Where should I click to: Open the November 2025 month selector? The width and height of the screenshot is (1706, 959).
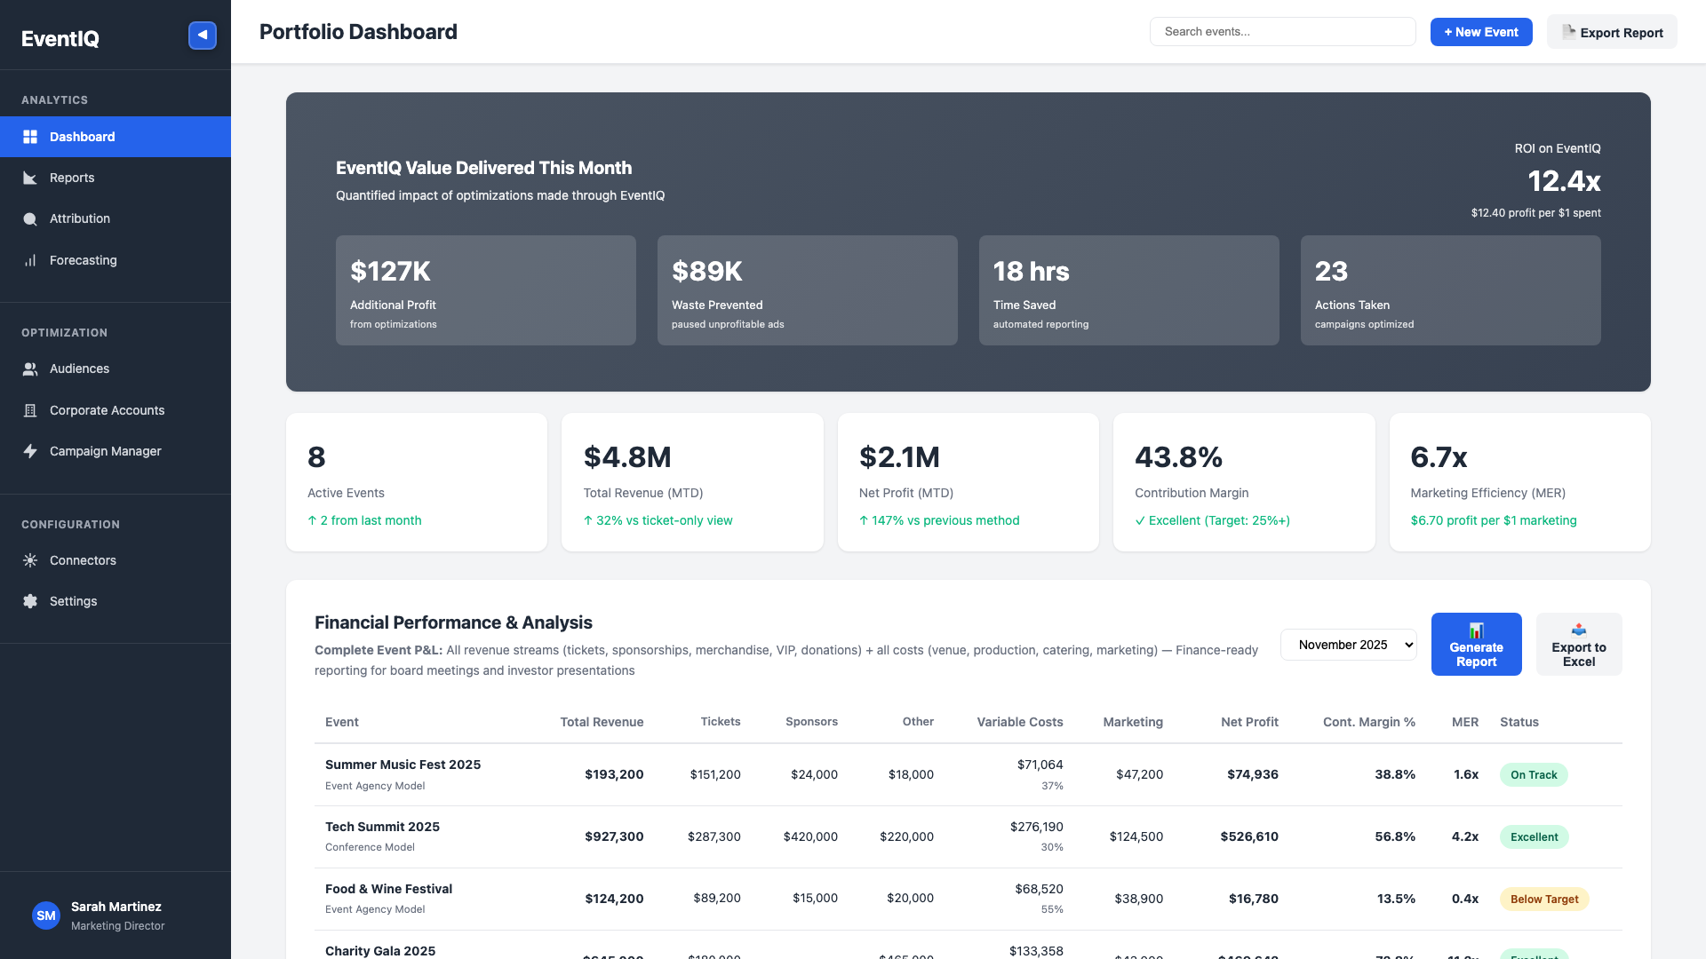point(1348,645)
